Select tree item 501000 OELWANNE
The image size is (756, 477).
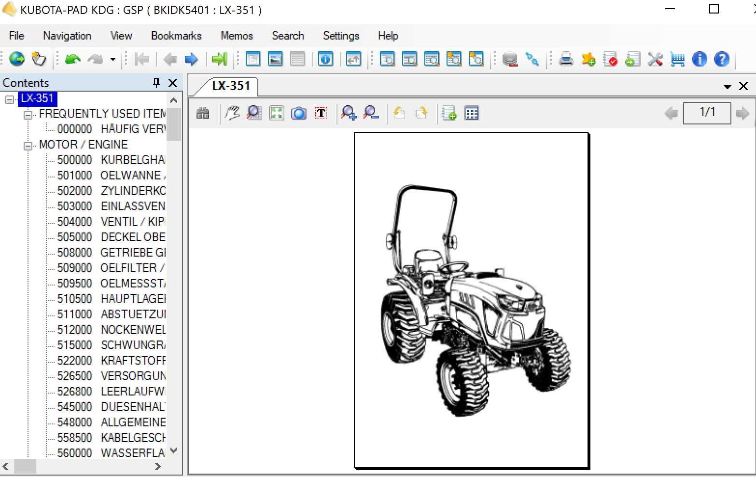coord(111,175)
